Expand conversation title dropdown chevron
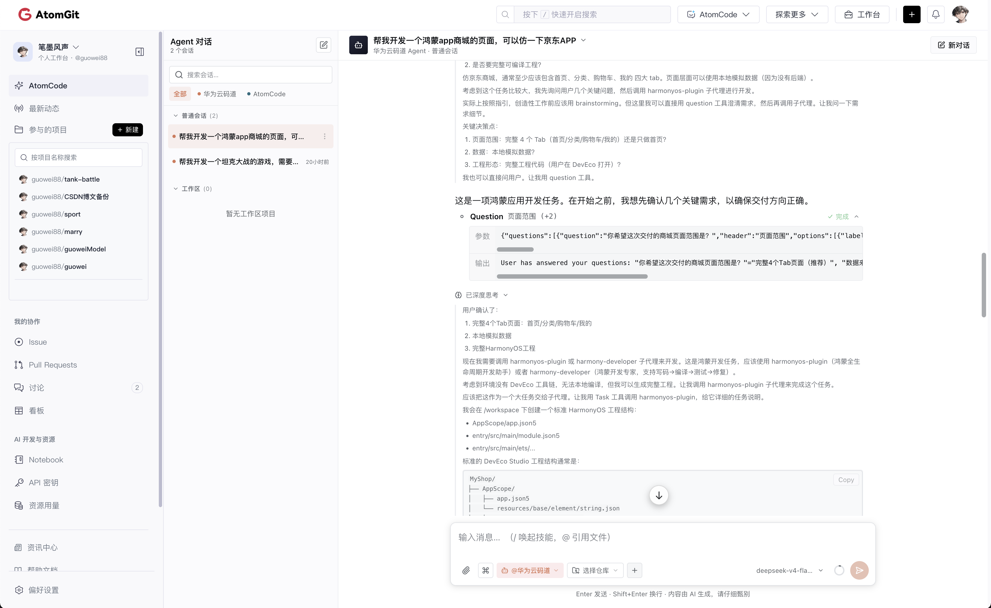The width and height of the screenshot is (991, 608). [584, 40]
